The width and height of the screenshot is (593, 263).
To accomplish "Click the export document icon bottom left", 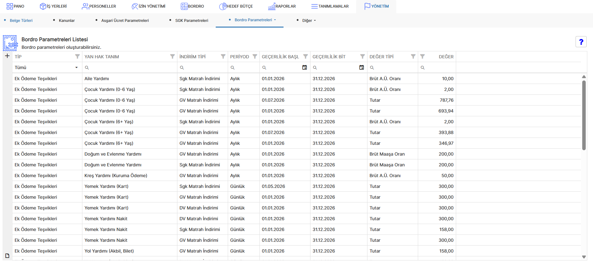I will 7,256.
